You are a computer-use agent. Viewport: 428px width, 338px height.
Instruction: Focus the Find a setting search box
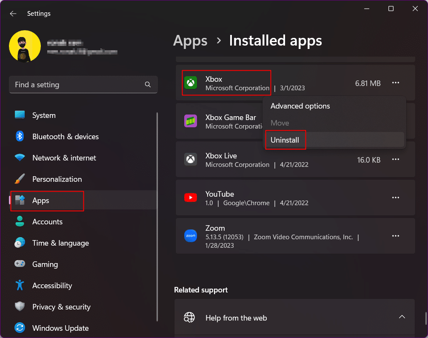[83, 85]
